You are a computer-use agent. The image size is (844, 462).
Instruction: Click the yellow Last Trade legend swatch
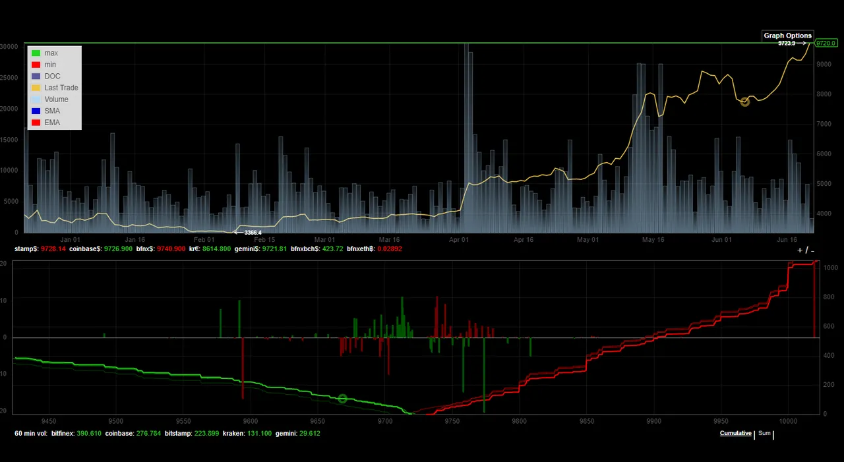click(x=36, y=88)
